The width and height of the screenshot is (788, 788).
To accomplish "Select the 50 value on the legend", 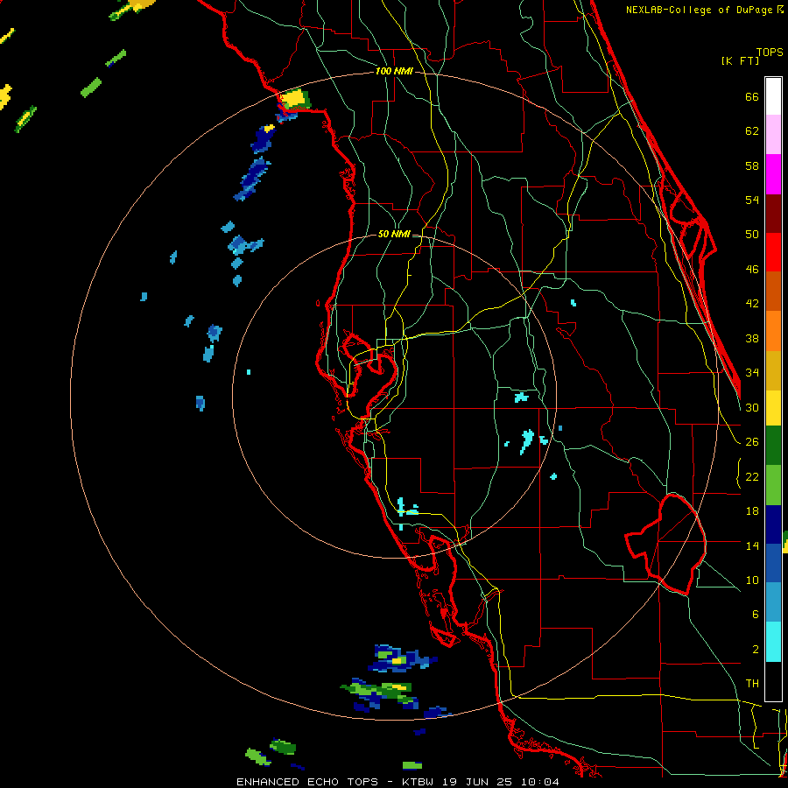I will click(x=752, y=234).
